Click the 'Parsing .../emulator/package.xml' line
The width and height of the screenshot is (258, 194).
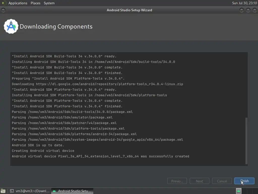click(x=62, y=117)
